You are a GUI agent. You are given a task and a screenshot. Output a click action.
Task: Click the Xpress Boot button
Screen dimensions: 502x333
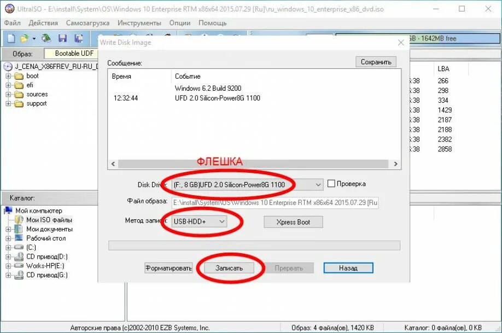[x=293, y=222]
